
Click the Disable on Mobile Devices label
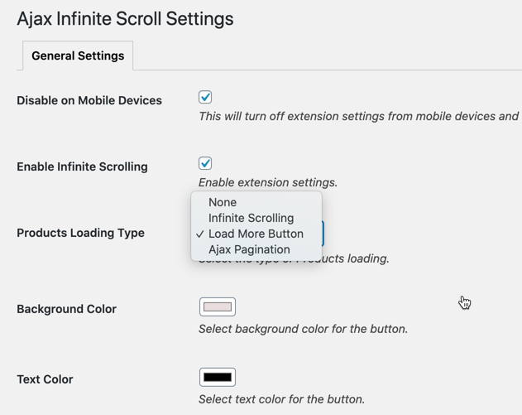pos(89,100)
